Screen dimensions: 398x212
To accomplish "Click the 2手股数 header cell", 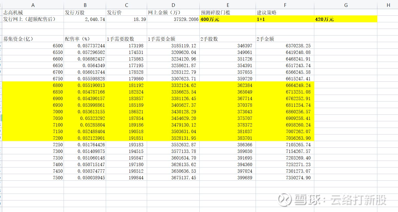I will [228, 39].
